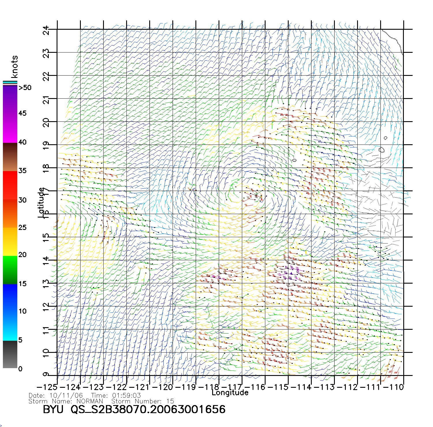Click the purple 45–50 knots legend band
Image resolution: width=433 pixels, height=427 pixels.
point(10,100)
